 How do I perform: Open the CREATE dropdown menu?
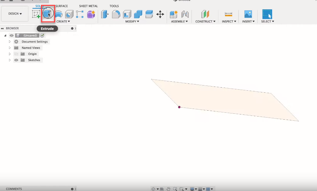(x=63, y=21)
